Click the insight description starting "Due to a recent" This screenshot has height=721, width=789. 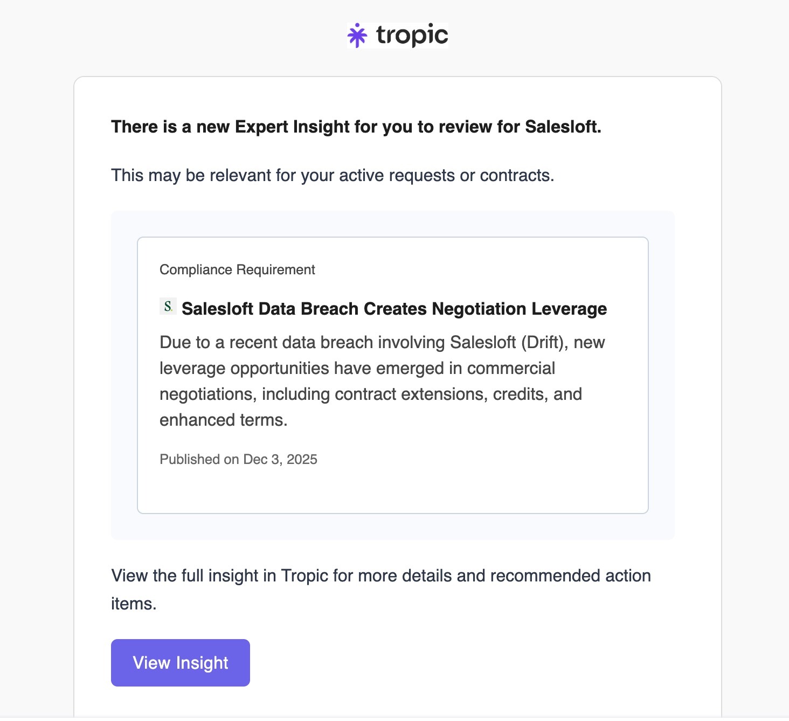pyautogui.click(x=382, y=381)
